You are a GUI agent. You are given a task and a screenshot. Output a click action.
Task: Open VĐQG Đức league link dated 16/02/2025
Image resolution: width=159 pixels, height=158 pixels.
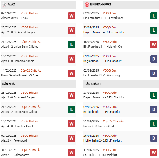point(109,42)
